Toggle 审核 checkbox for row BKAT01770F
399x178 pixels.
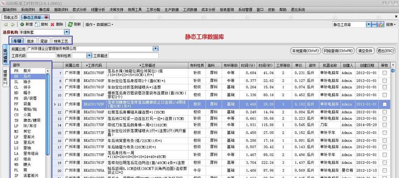385,125
